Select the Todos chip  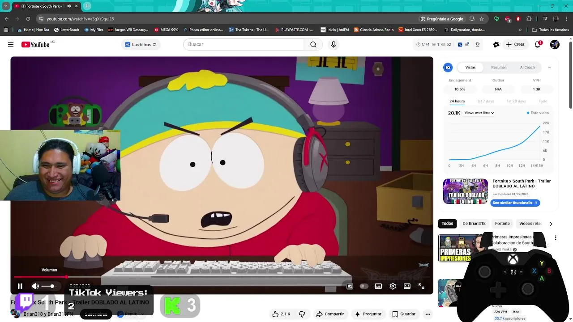(447, 224)
